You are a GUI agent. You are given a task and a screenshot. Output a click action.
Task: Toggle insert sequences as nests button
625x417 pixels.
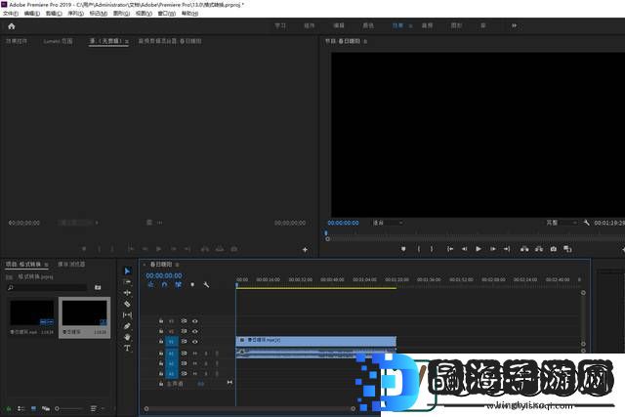pyautogui.click(x=150, y=284)
